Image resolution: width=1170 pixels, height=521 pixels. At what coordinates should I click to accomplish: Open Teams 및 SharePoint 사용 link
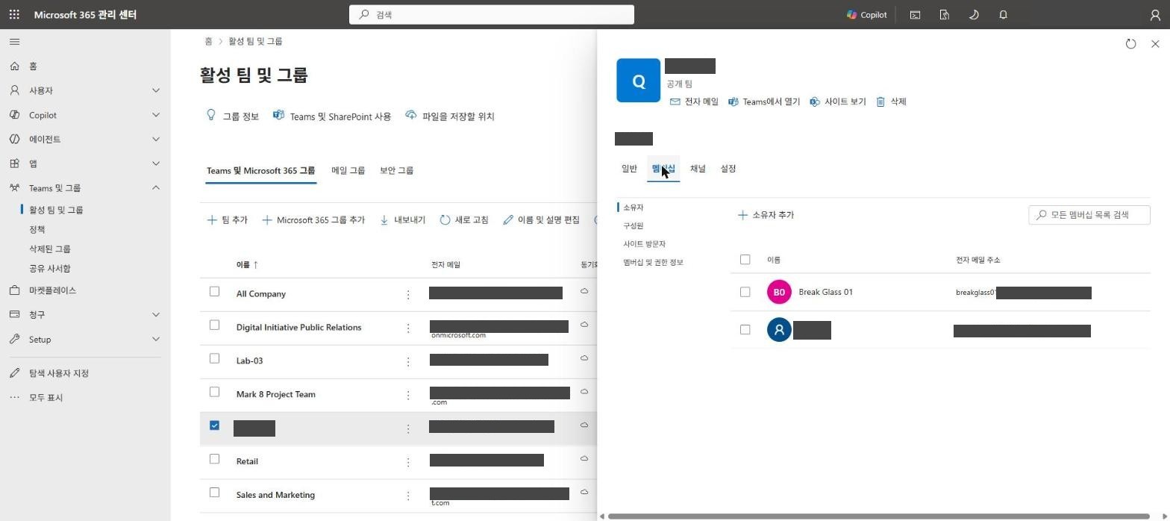[332, 116]
